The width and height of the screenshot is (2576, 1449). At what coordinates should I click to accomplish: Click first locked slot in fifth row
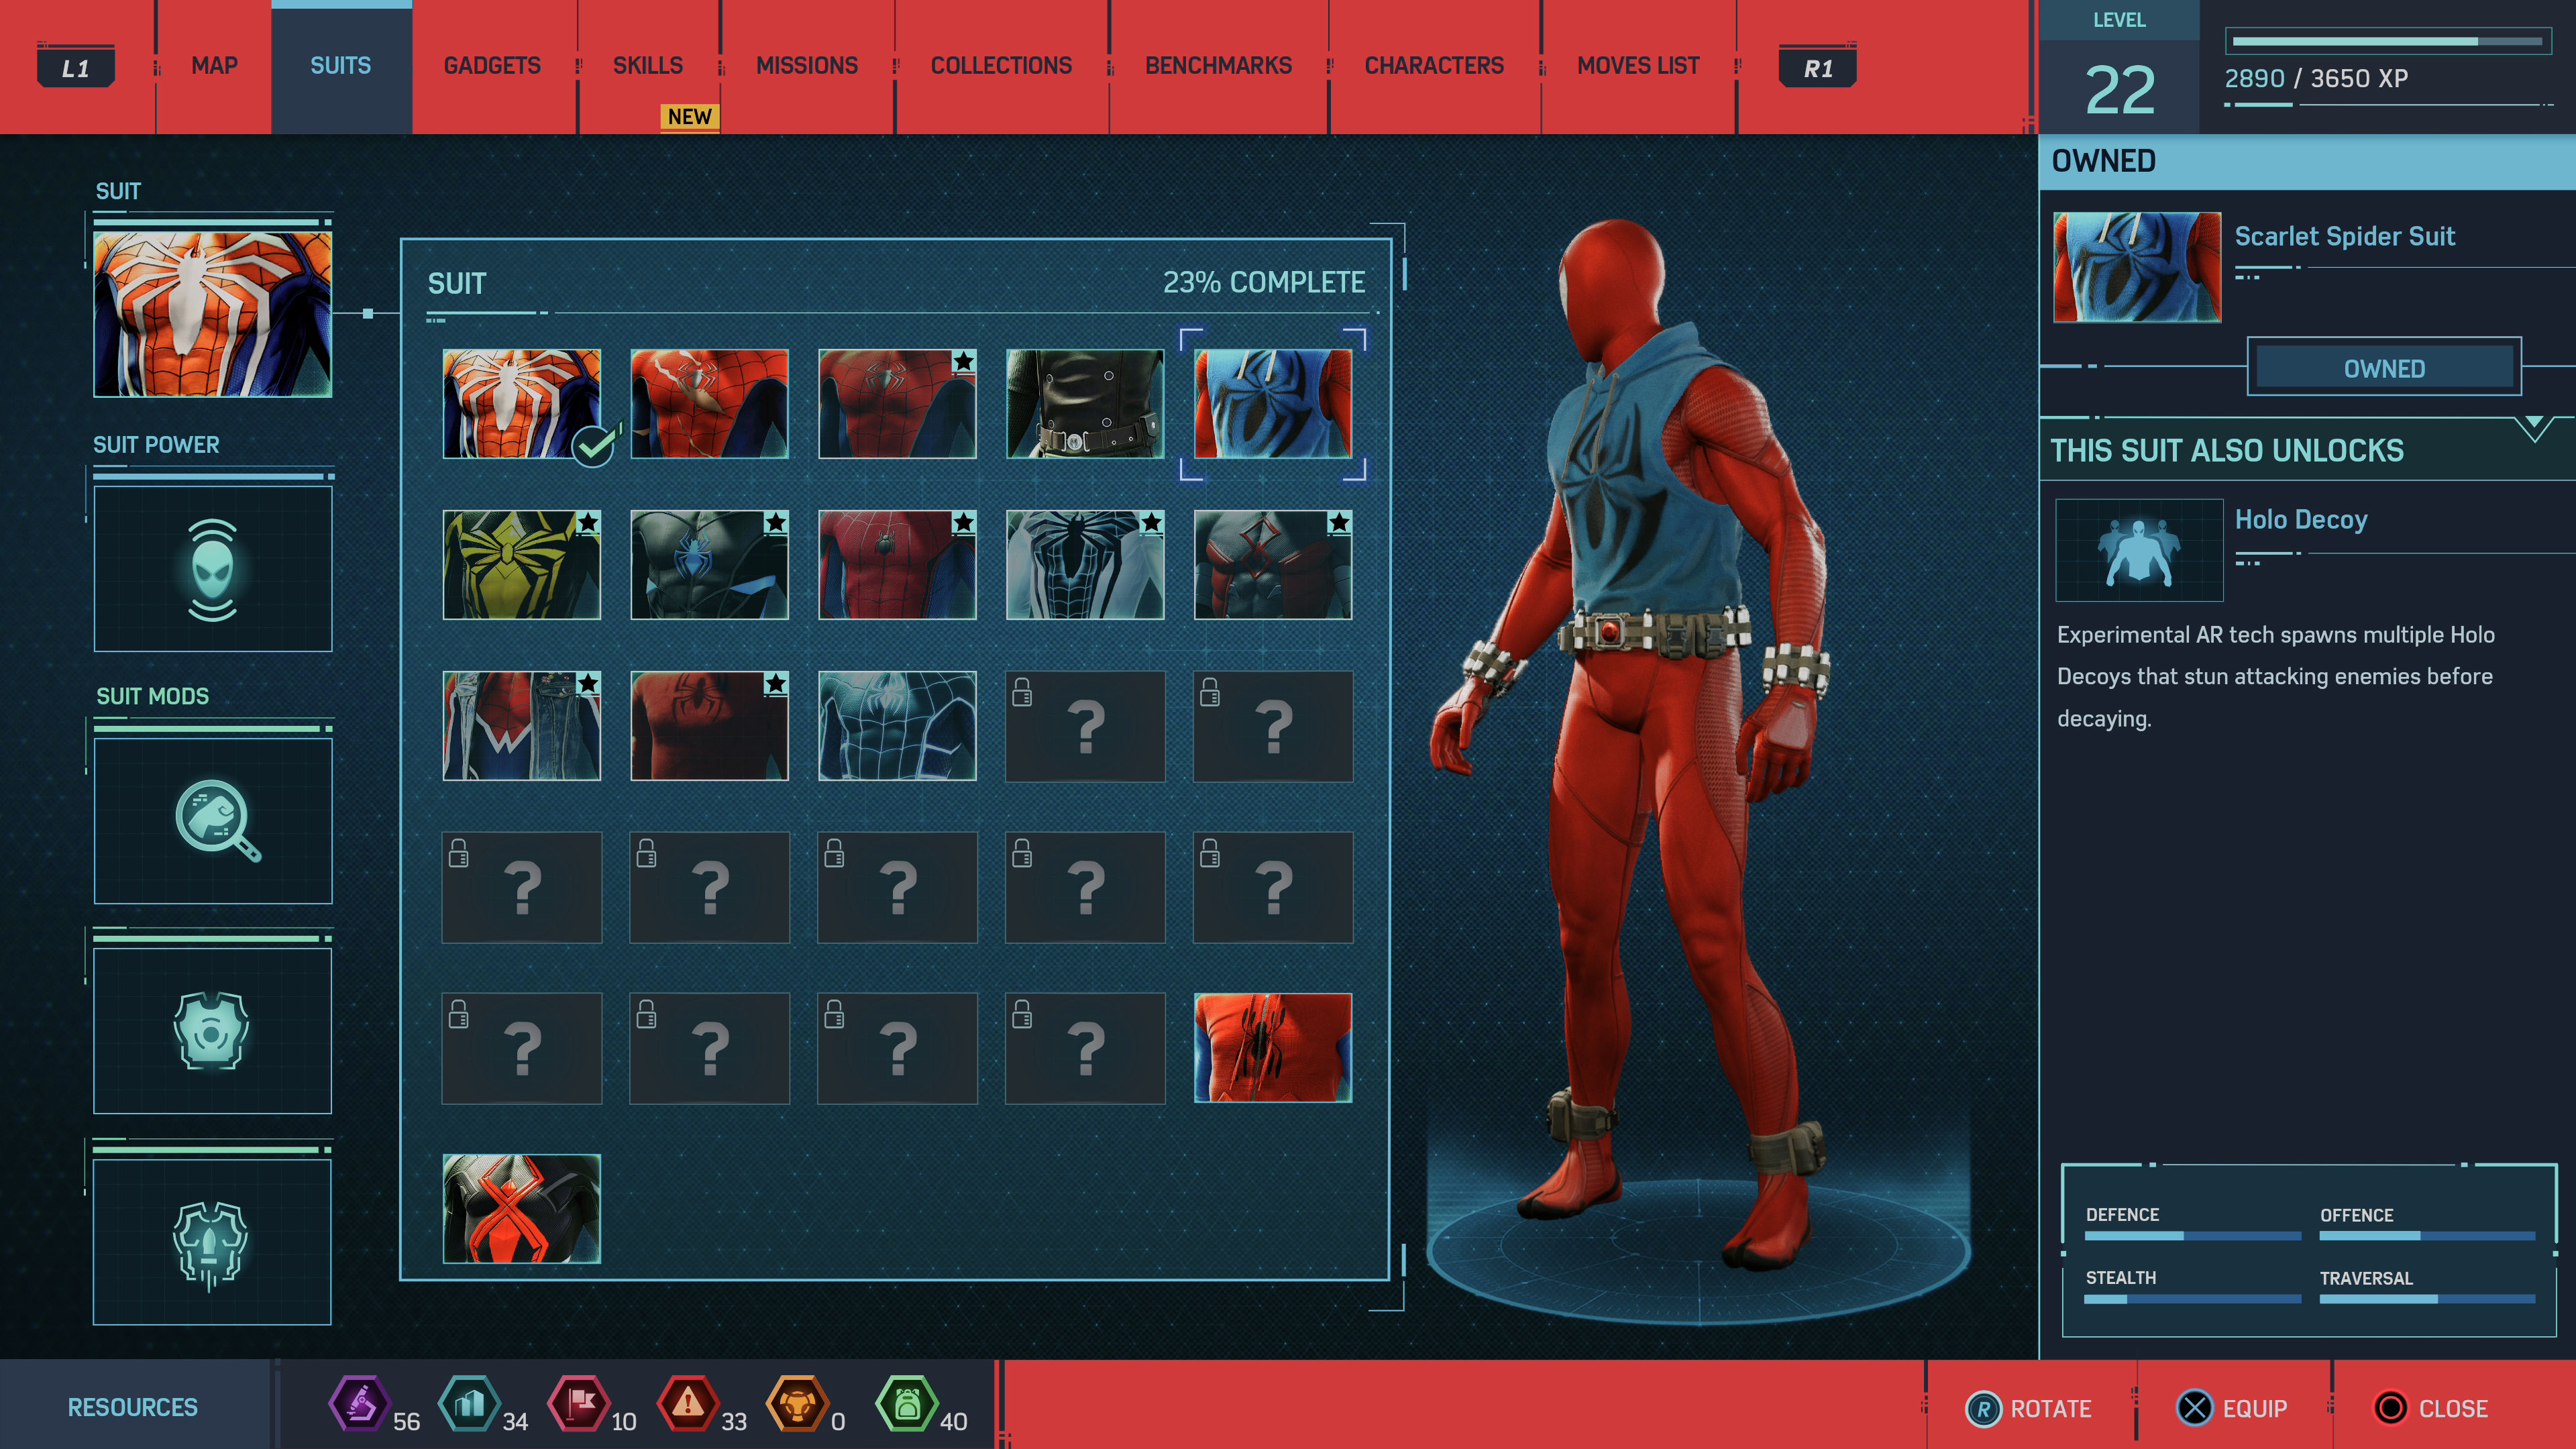click(x=522, y=1048)
